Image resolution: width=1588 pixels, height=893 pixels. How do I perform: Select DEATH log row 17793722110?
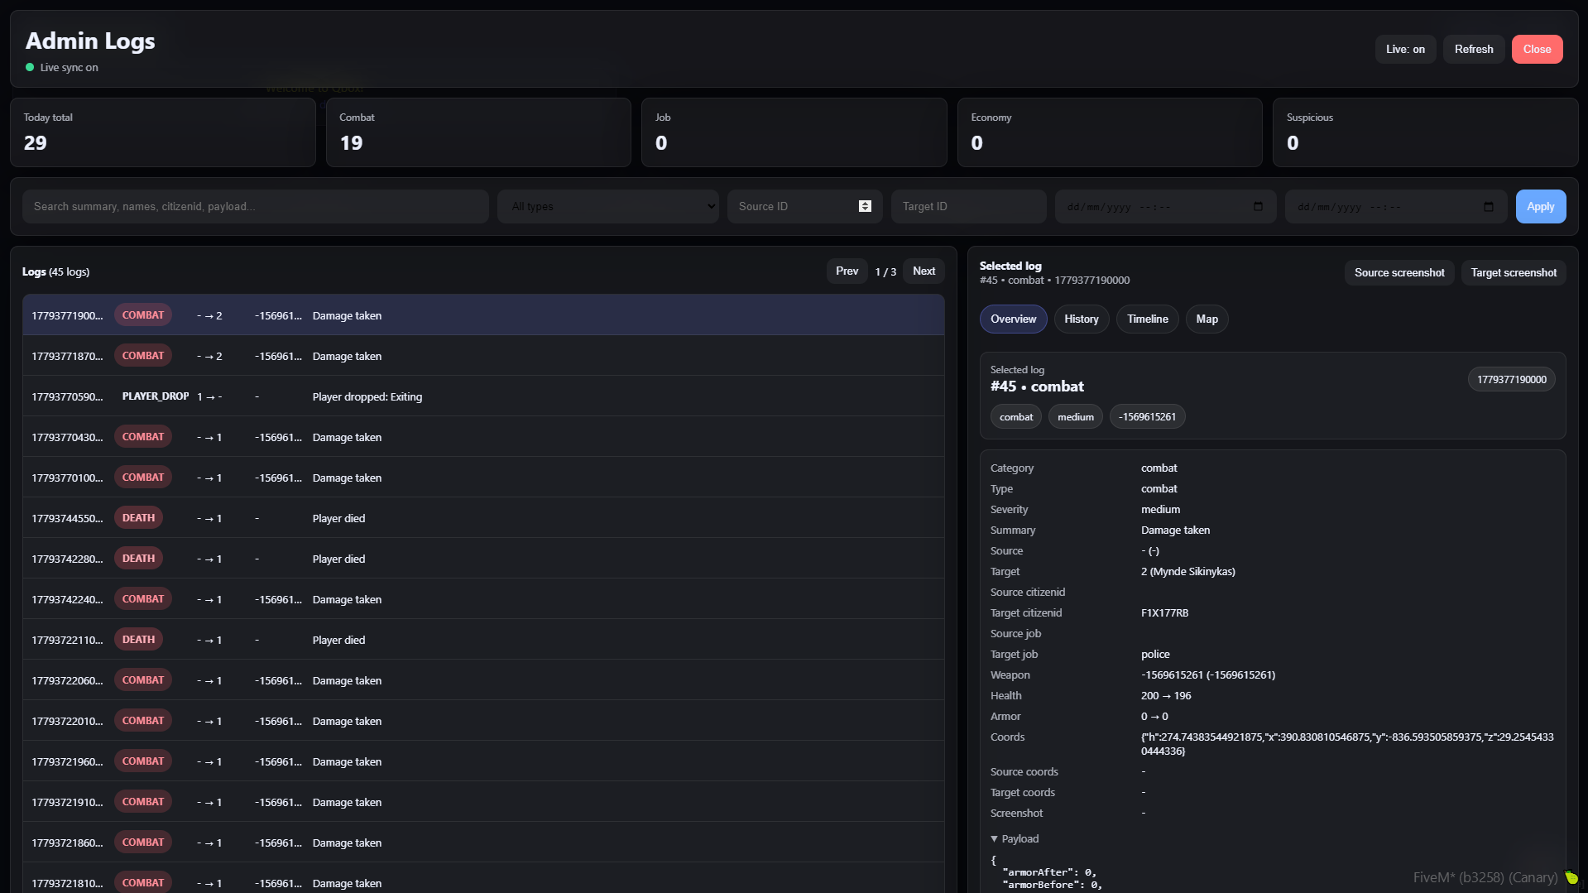tap(483, 639)
